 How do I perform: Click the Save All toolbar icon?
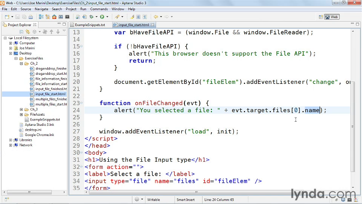point(24,17)
